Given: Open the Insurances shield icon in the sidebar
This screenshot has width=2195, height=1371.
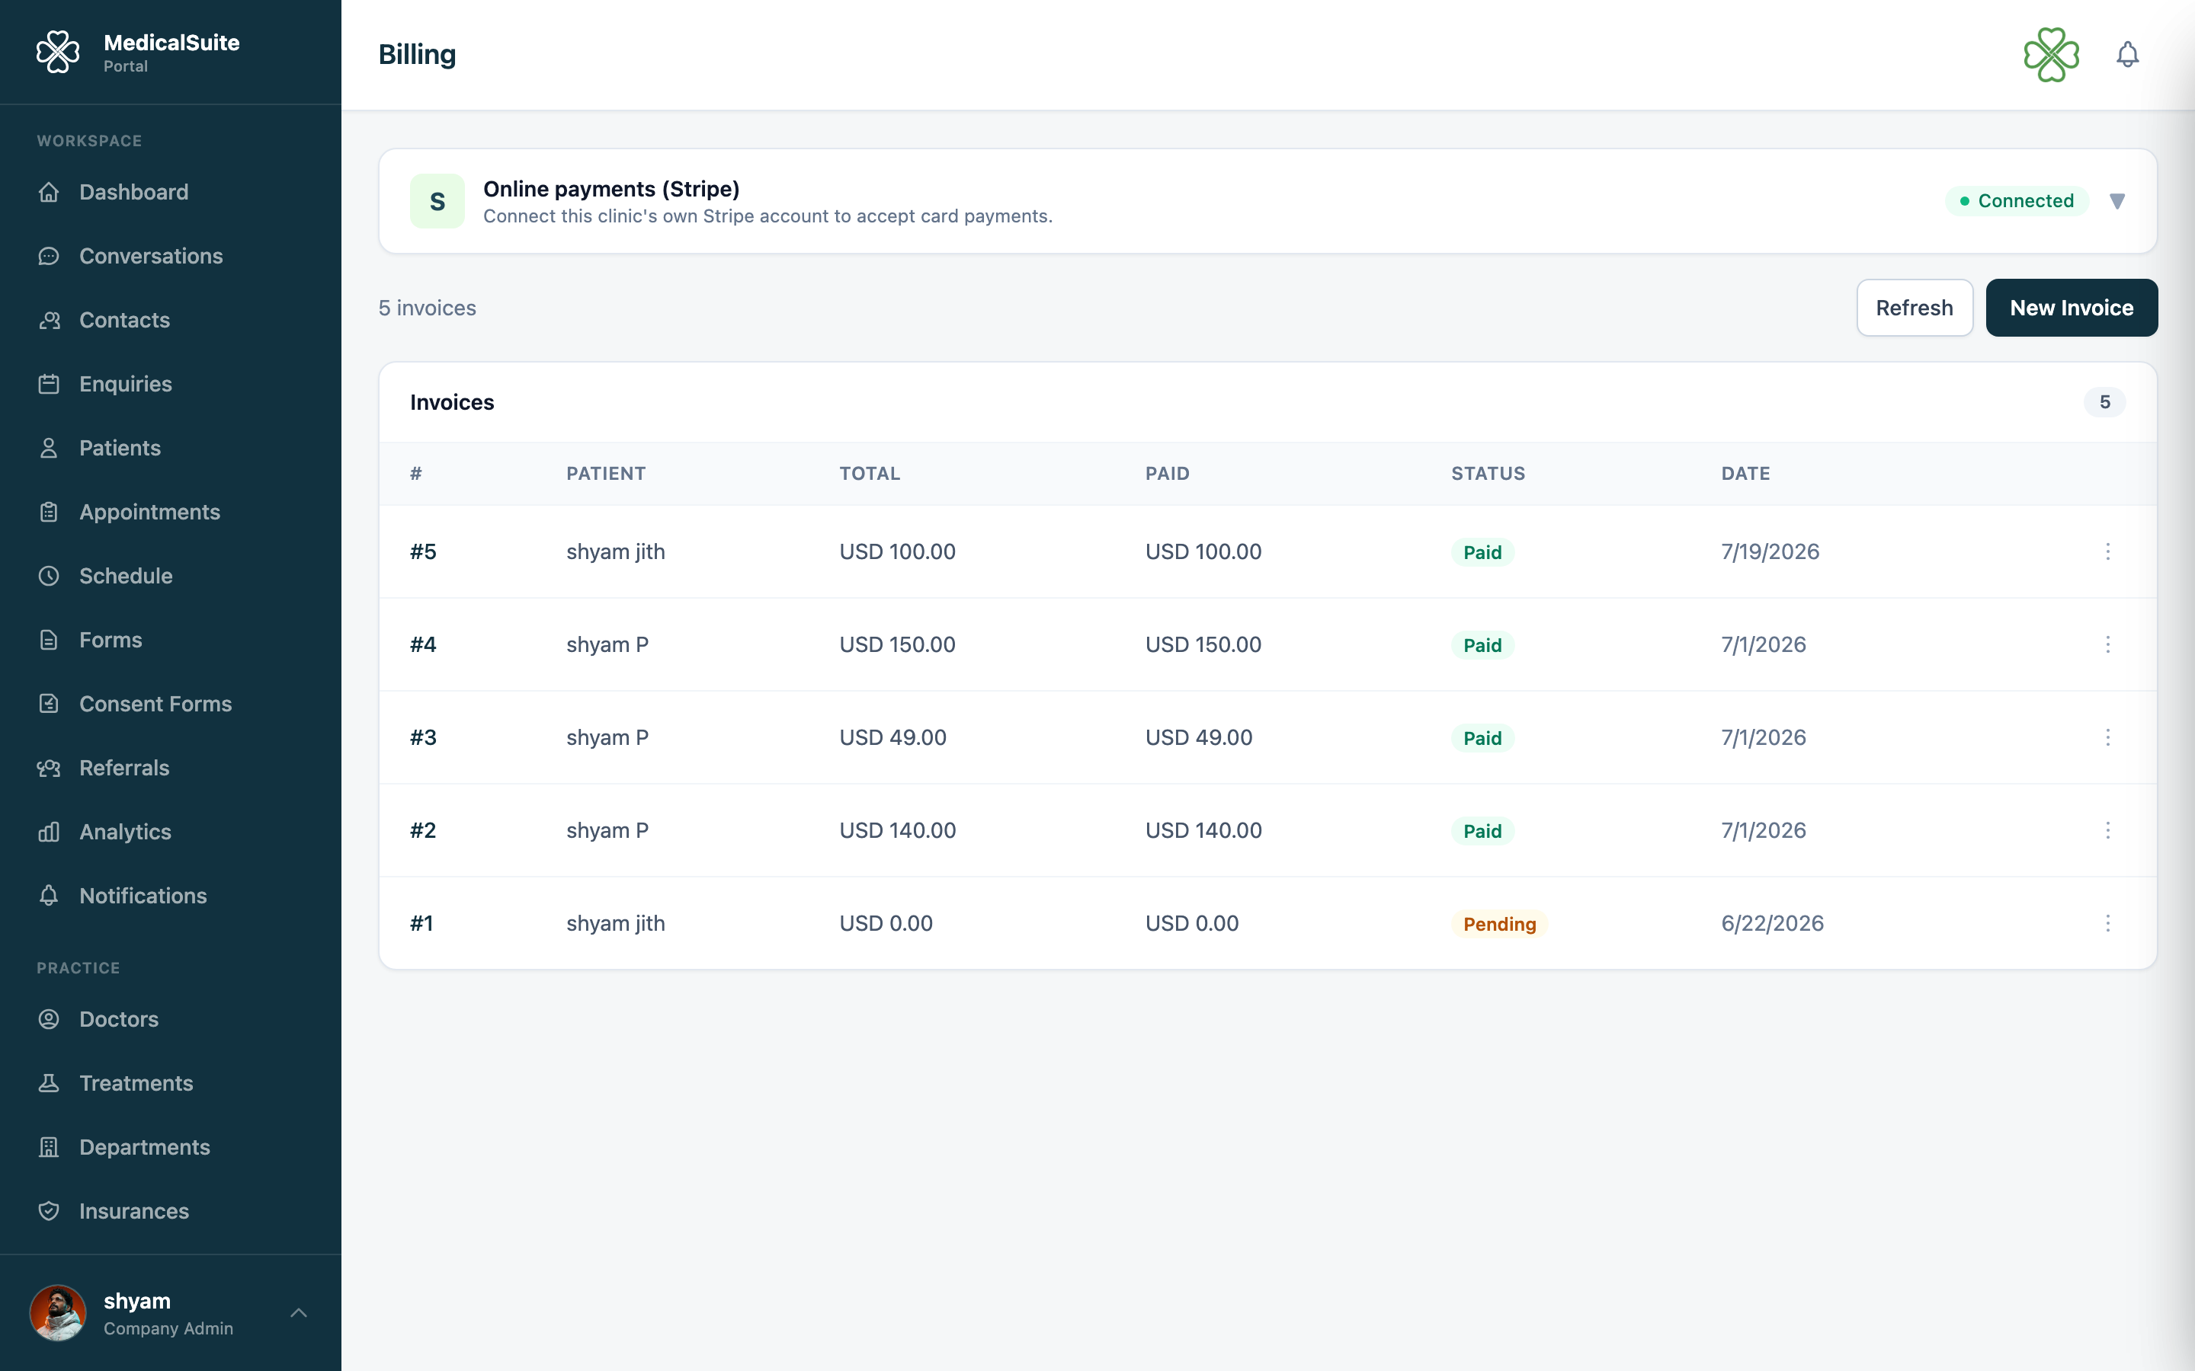Looking at the screenshot, I should pos(49,1210).
